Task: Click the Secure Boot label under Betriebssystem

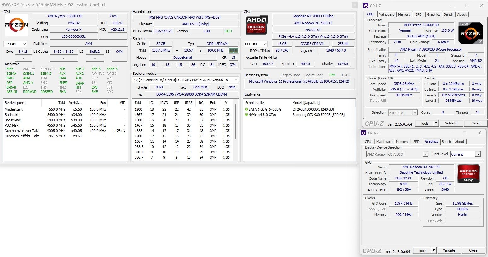Action: click(x=313, y=75)
